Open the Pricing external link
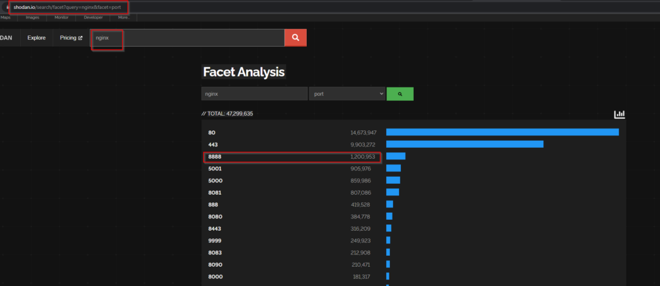The height and width of the screenshot is (286, 660). click(x=71, y=38)
